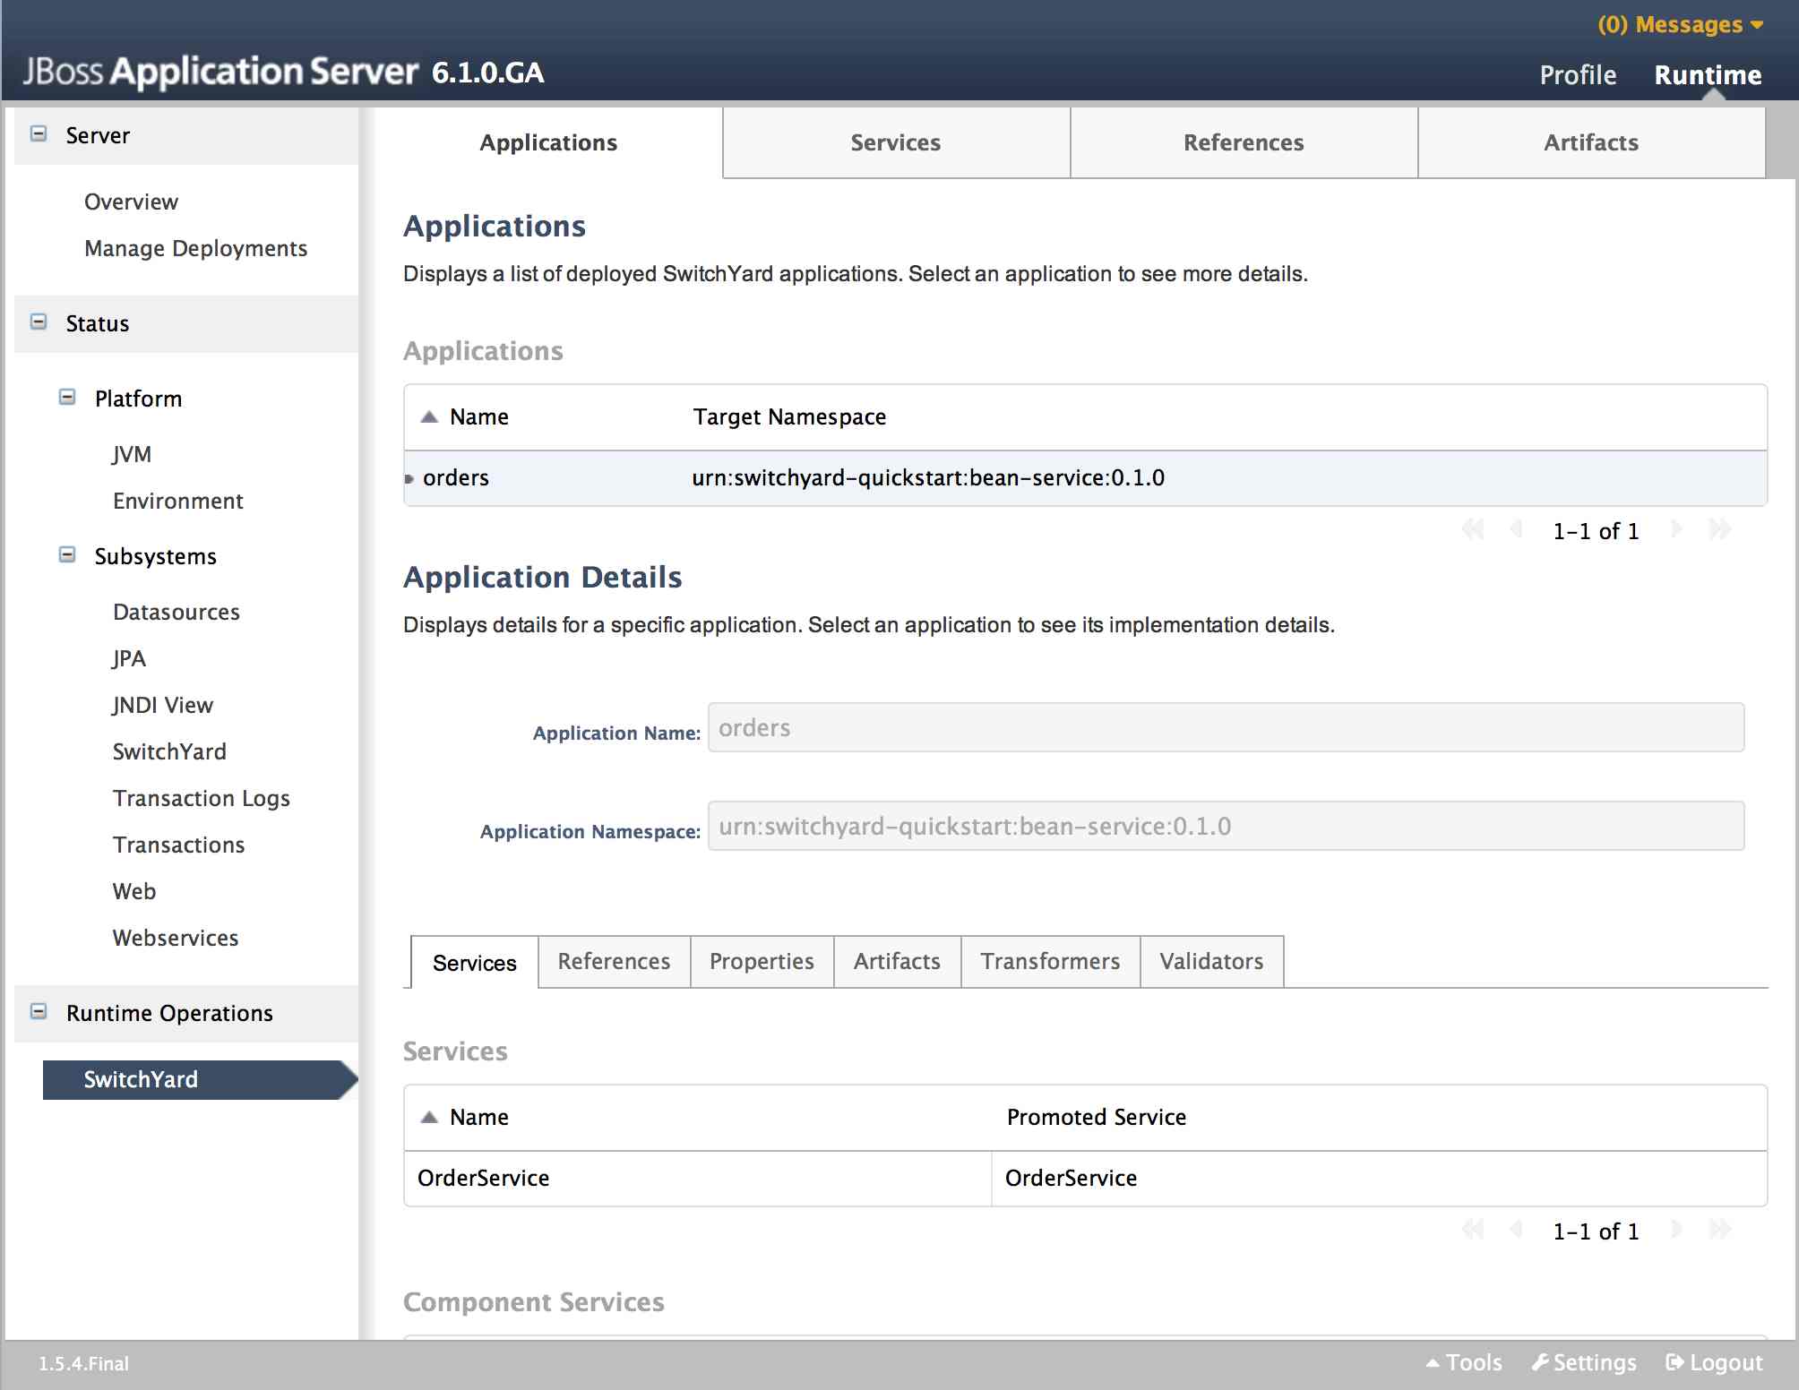Collapse the Runtime Operations section
Viewport: 1799px width, 1390px height.
click(39, 1012)
